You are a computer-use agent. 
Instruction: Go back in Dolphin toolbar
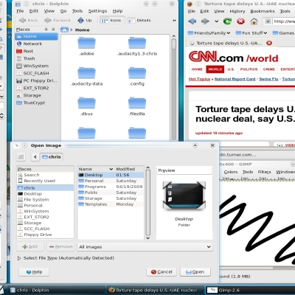28,21
